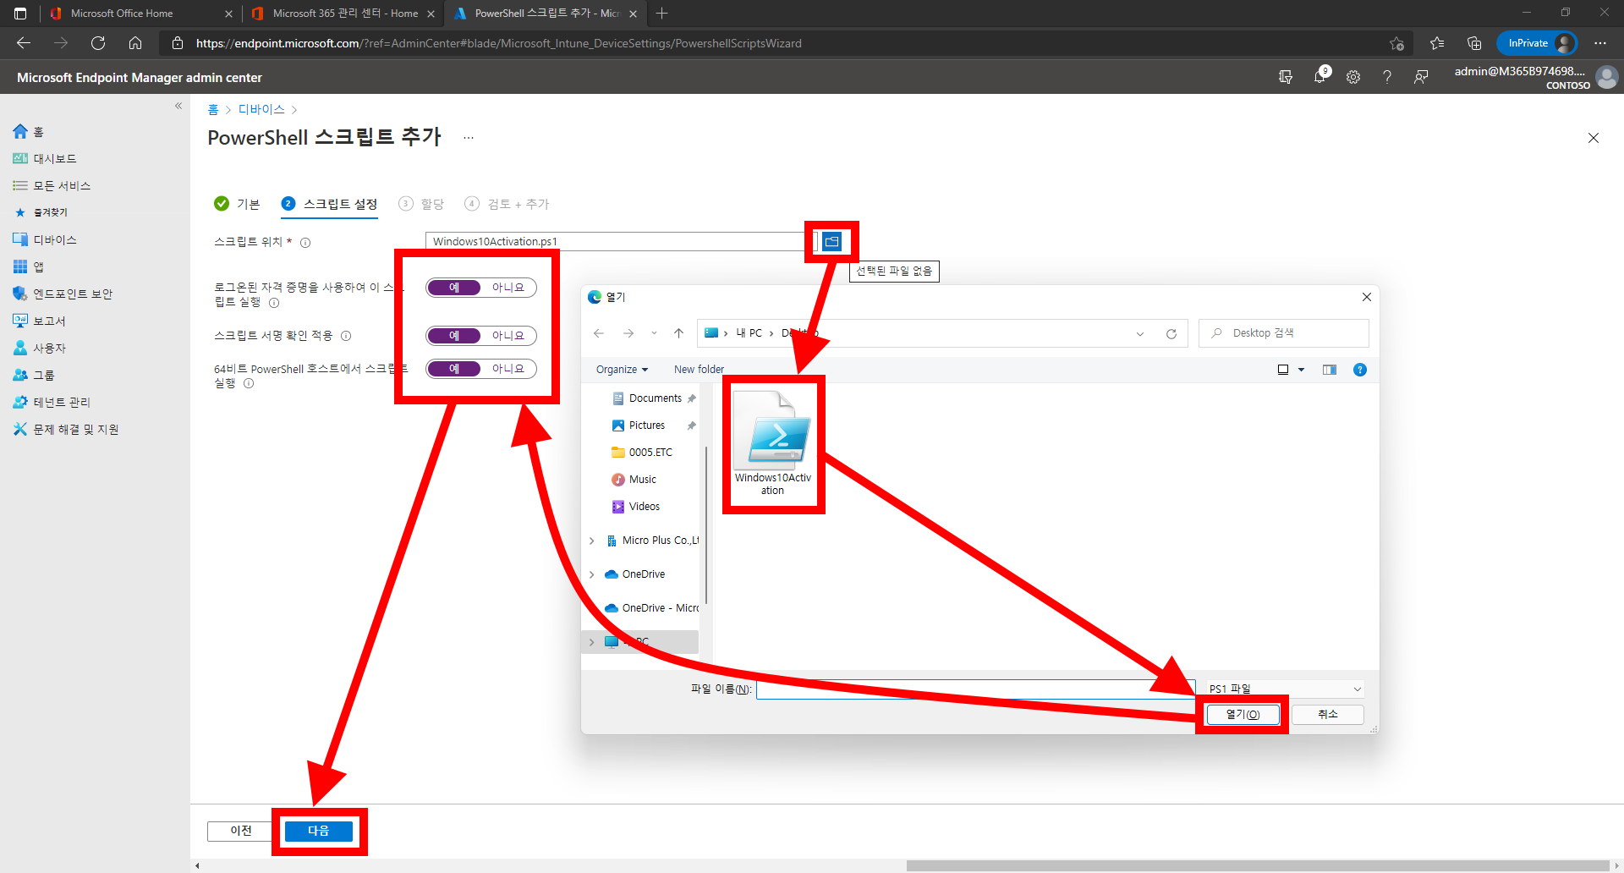Open help question mark in header
This screenshot has width=1624, height=873.
point(1387,77)
